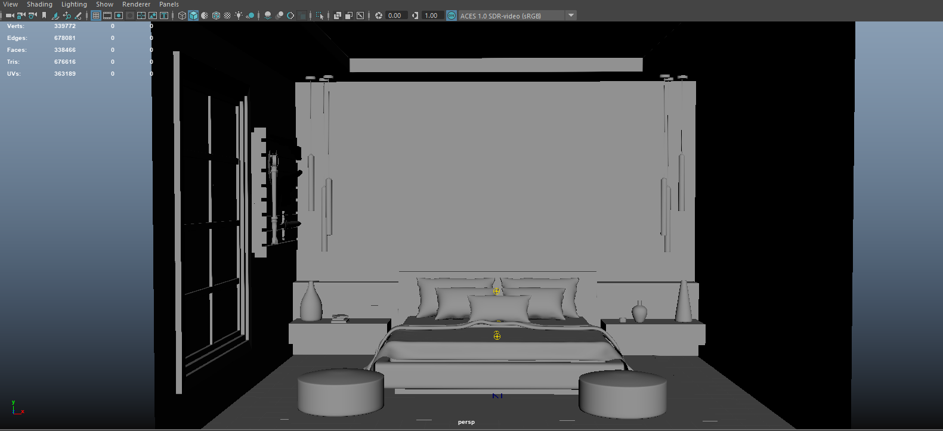Open the Renderer menu
The image size is (943, 431).
[136, 4]
